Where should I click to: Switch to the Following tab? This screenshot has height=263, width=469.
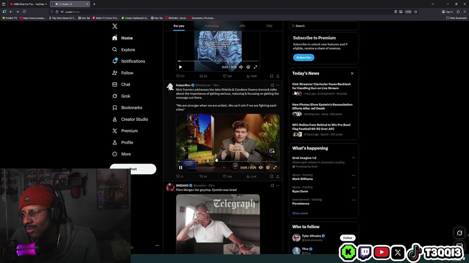tap(212, 26)
